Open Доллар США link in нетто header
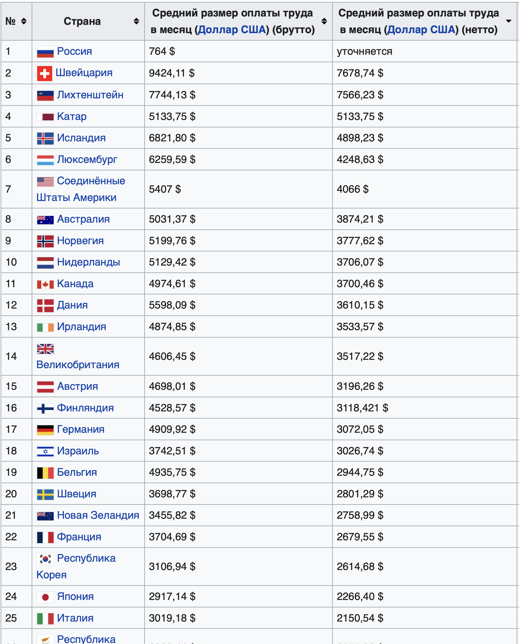The height and width of the screenshot is (644, 519). click(421, 30)
